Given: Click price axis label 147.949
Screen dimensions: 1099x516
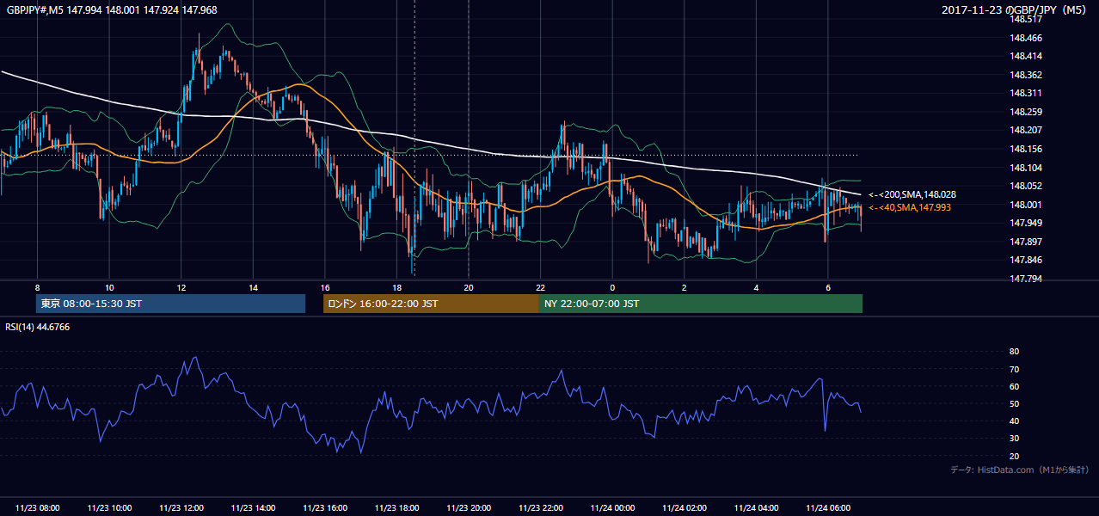Looking at the screenshot, I should click(1027, 223).
